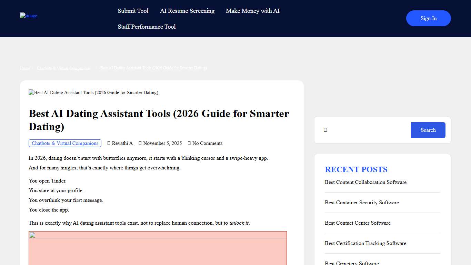The width and height of the screenshot is (471, 265).
Task: Open Best Certification Tracking Software post
Action: [x=365, y=243]
